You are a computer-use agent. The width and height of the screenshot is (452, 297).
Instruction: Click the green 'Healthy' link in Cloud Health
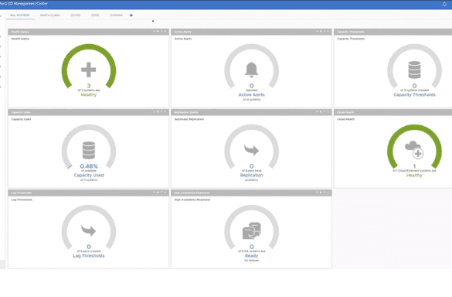pyautogui.click(x=414, y=176)
